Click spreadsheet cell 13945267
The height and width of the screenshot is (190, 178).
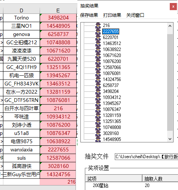pos(58,75)
